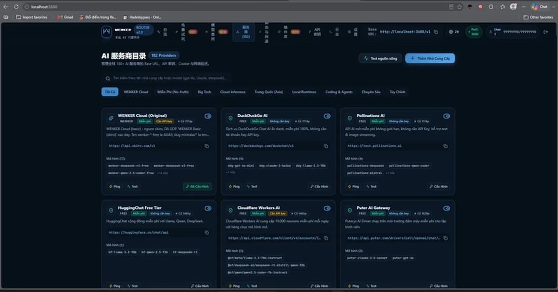Image resolution: width=558 pixels, height=292 pixels.
Task: Click the Test nguồn sống button
Action: coord(380,59)
